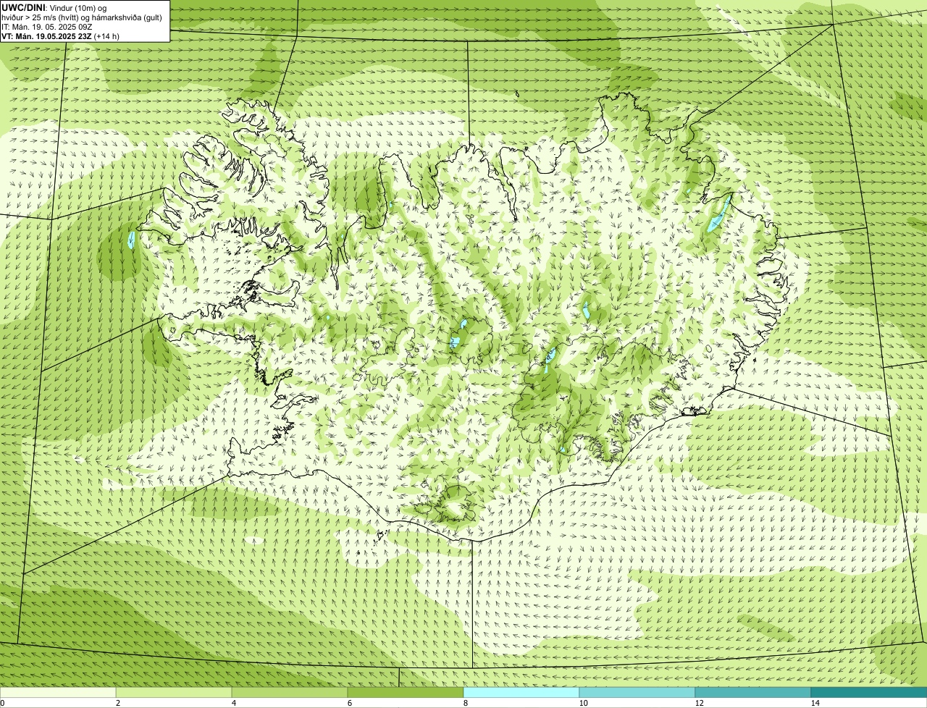Click the 6–8 m/s dark green legend segment

click(406, 693)
